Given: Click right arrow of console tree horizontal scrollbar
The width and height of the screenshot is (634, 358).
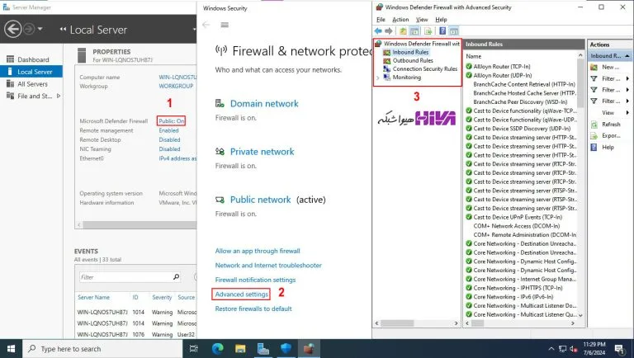Looking at the screenshot, I should (x=456, y=323).
